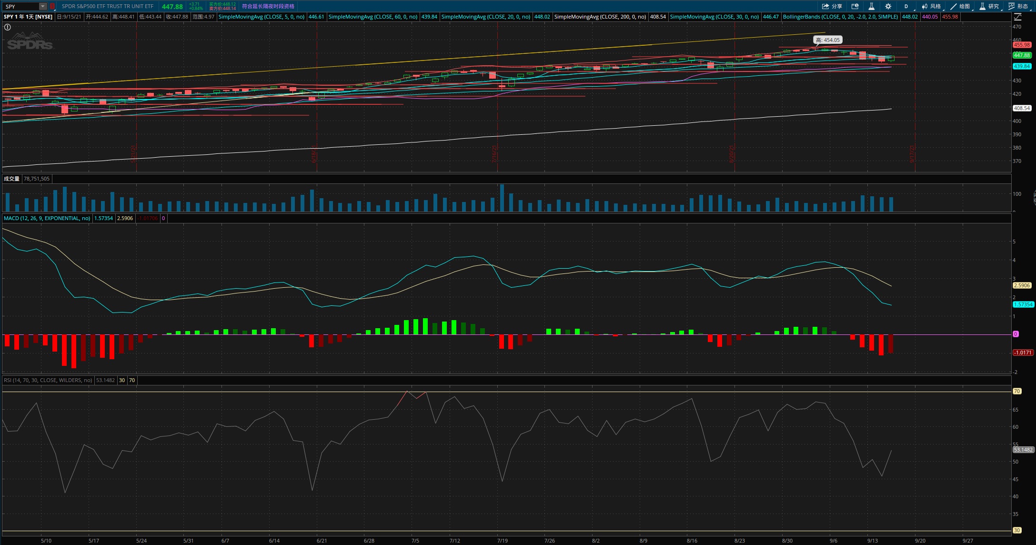Click SimpleMovingAvg (CLOSE, 60, 0, no) label

[373, 17]
